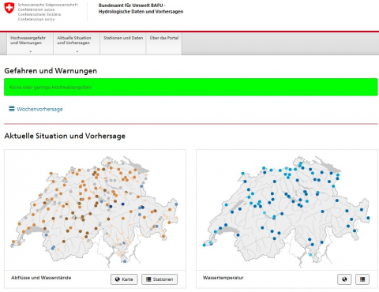Expand the Aktuelle Situation und Vorhersagen dropdown arrow
Image resolution: width=379 pixels, height=292 pixels.
point(77,51)
